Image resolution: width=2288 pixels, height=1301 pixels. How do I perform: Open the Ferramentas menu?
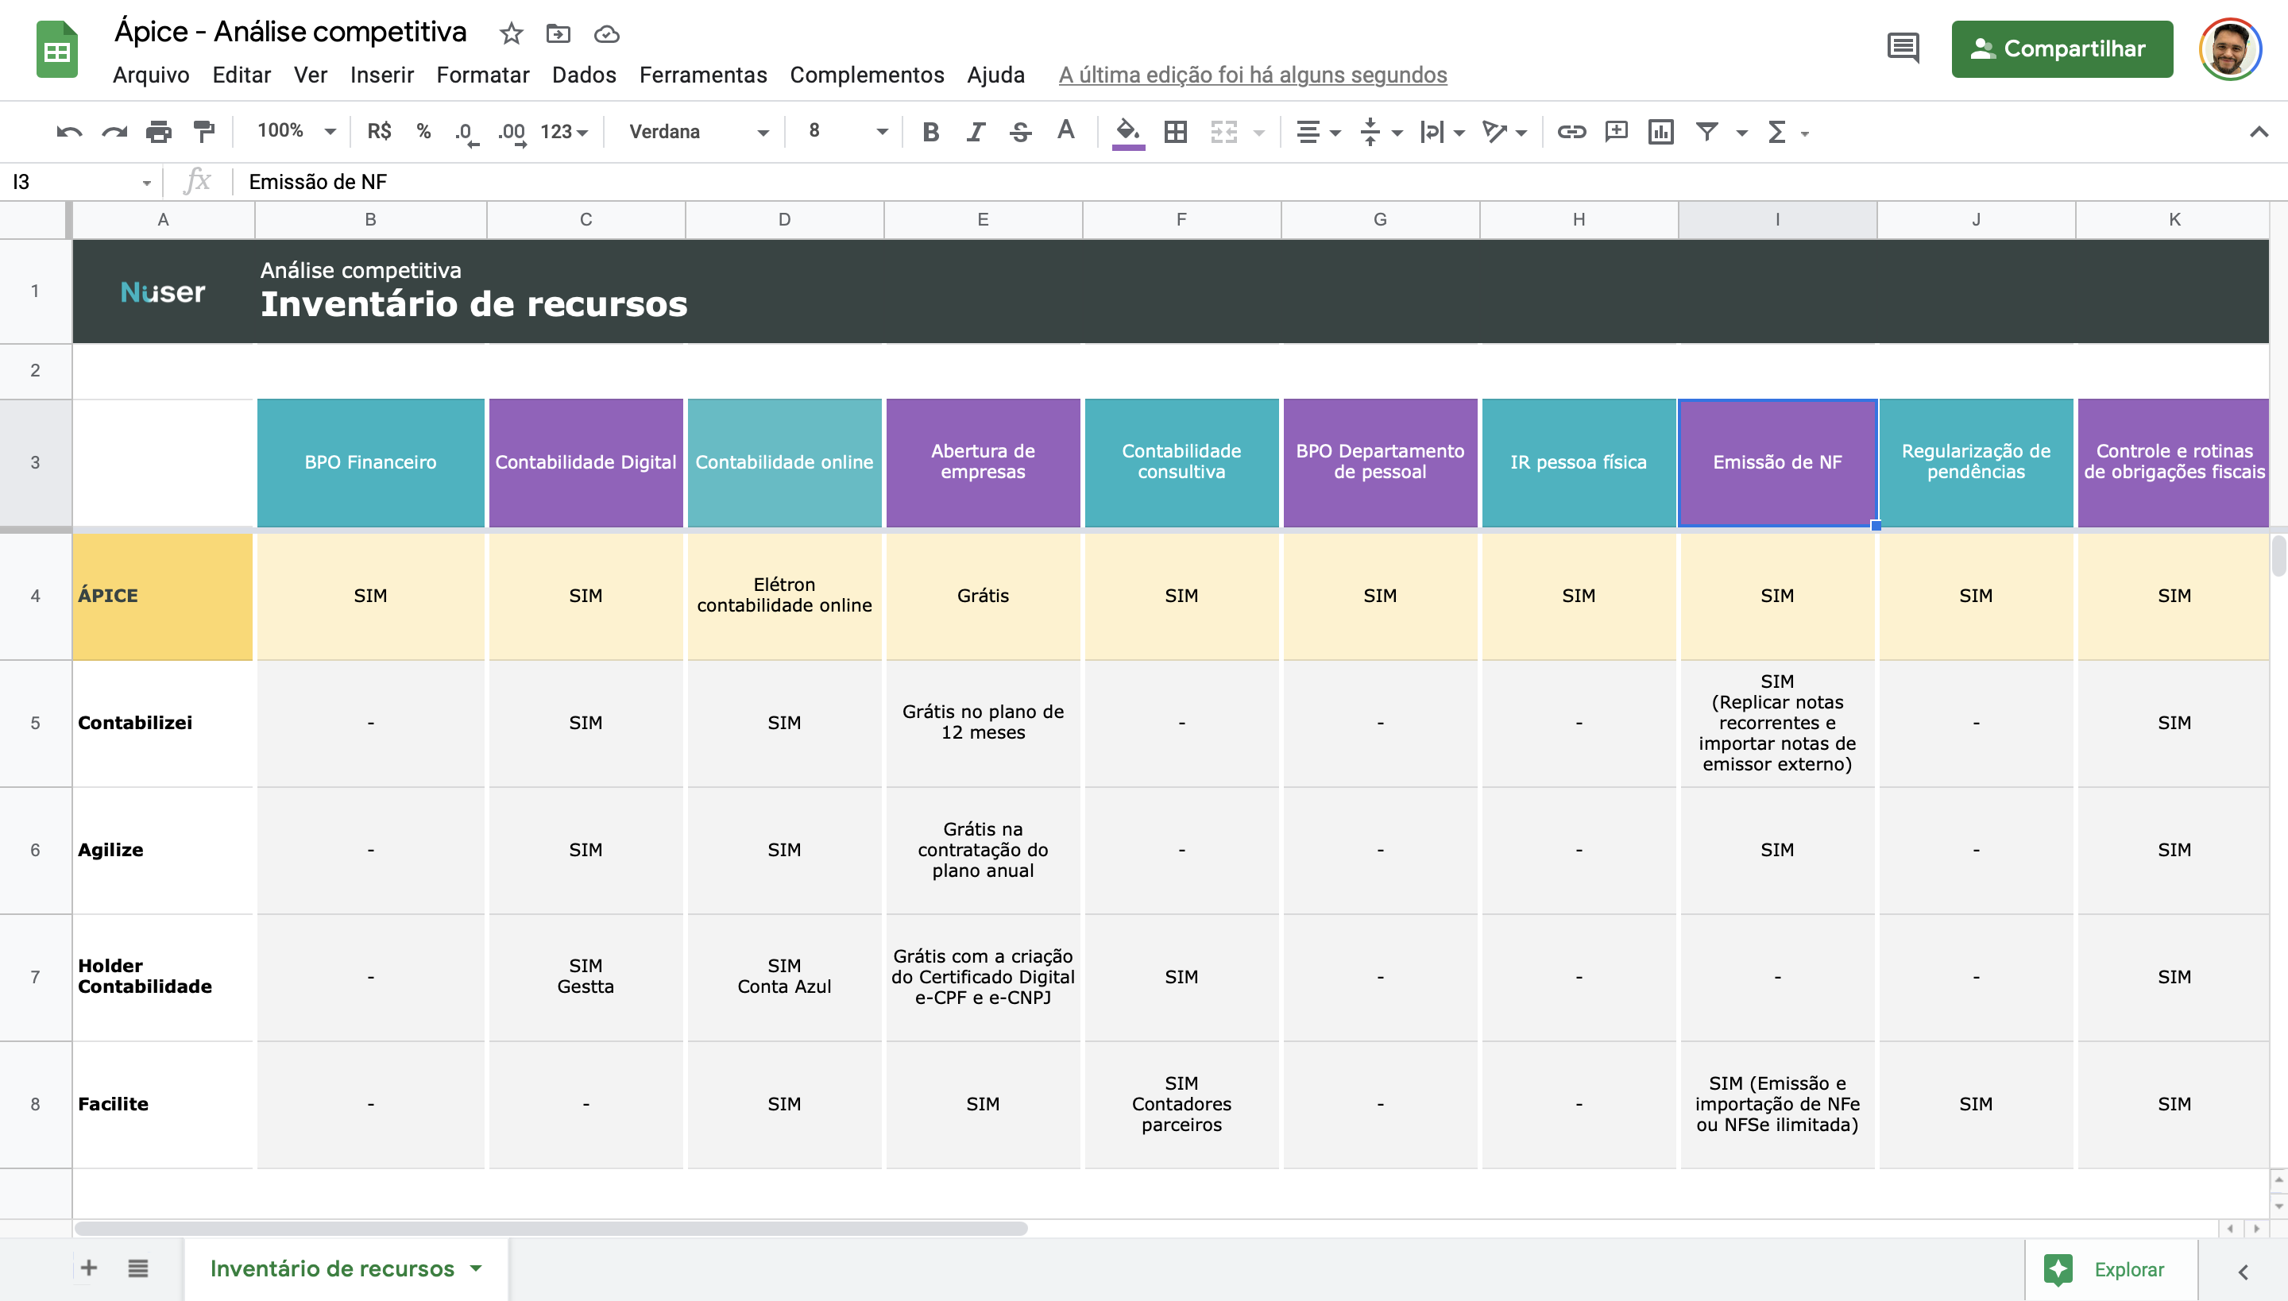[x=704, y=74]
